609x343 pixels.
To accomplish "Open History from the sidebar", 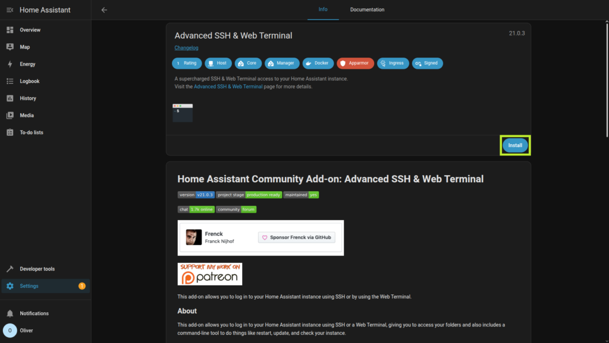I will point(46,98).
